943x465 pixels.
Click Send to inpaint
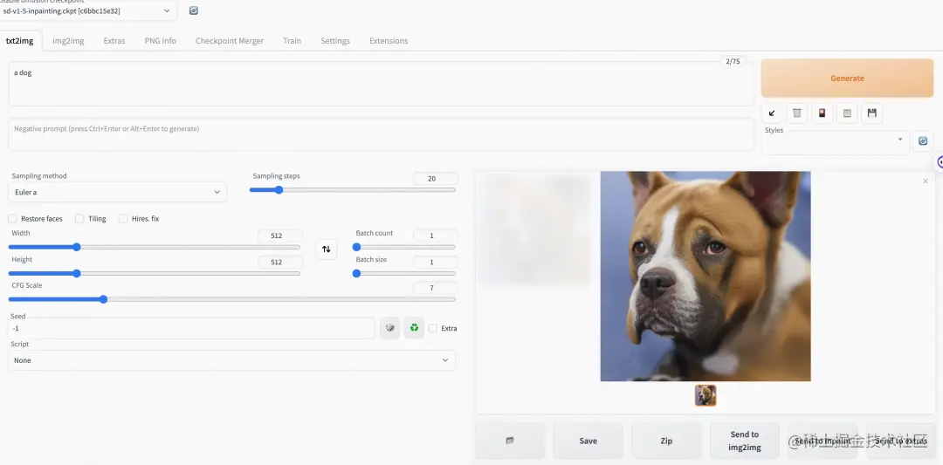point(823,441)
